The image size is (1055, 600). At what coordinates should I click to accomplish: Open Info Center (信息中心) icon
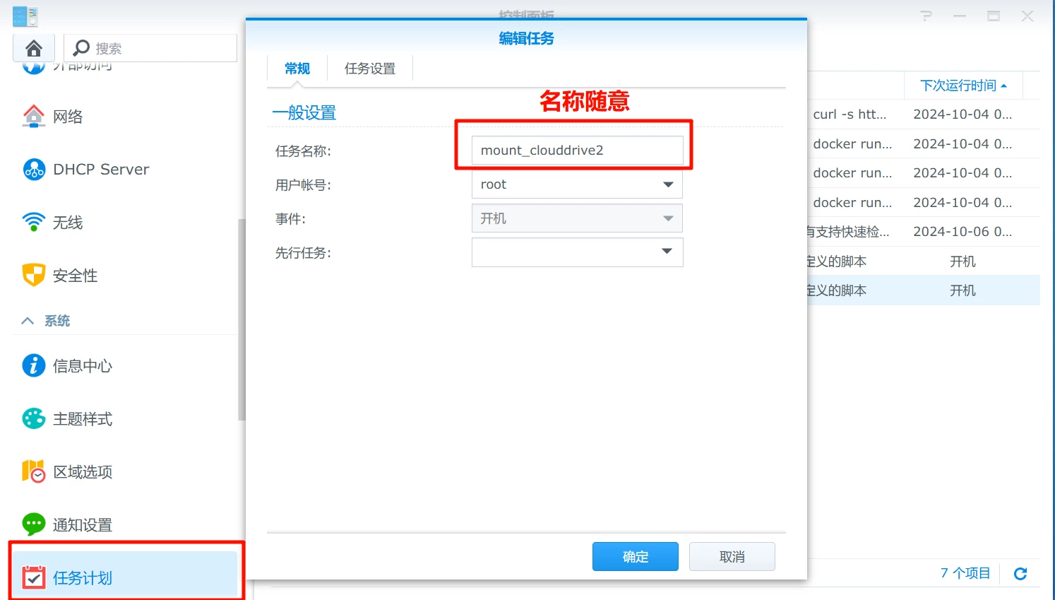33,365
